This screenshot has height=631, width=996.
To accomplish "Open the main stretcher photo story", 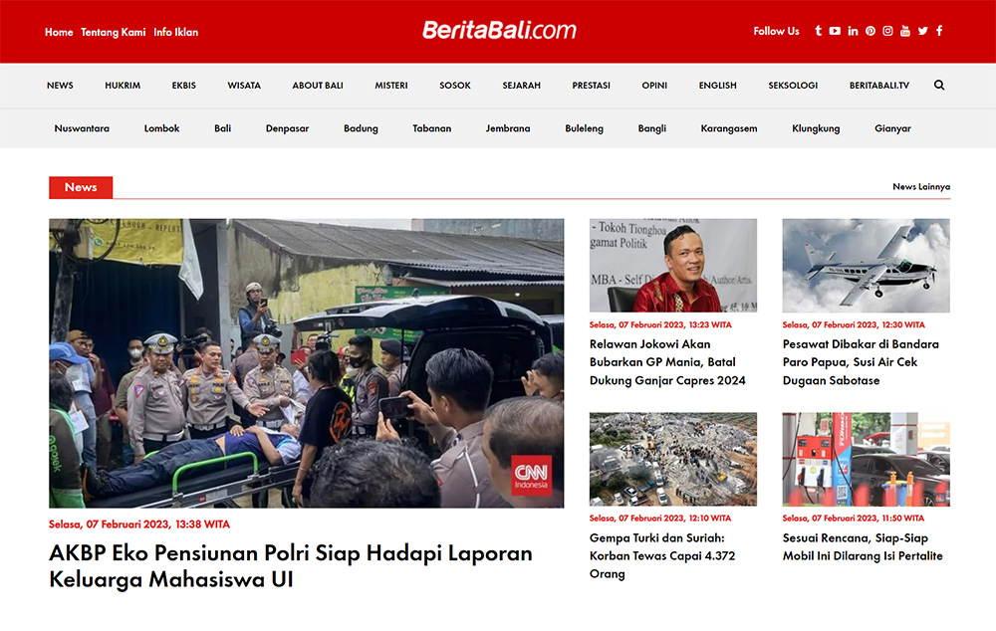I will pos(306,363).
